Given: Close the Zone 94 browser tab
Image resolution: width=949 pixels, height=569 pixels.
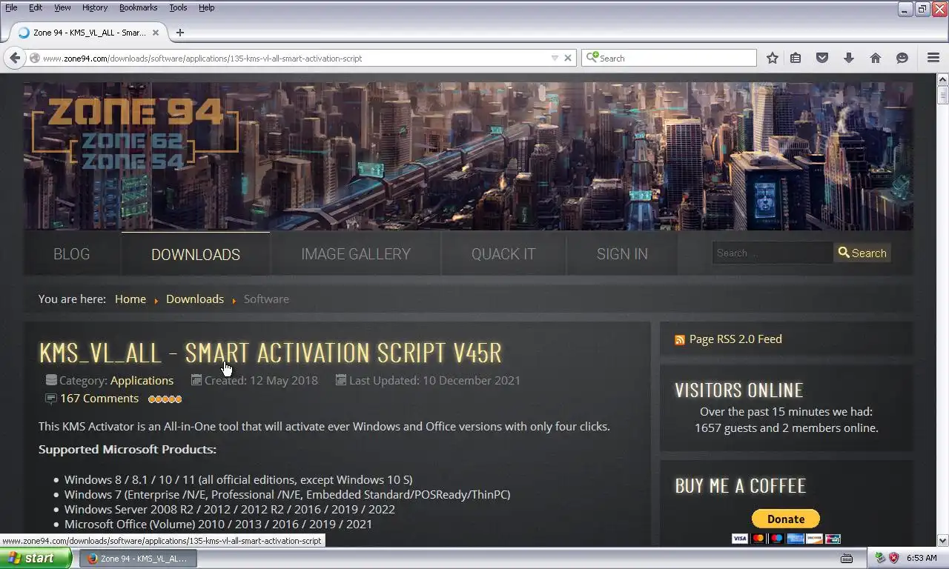Looking at the screenshot, I should coord(156,33).
